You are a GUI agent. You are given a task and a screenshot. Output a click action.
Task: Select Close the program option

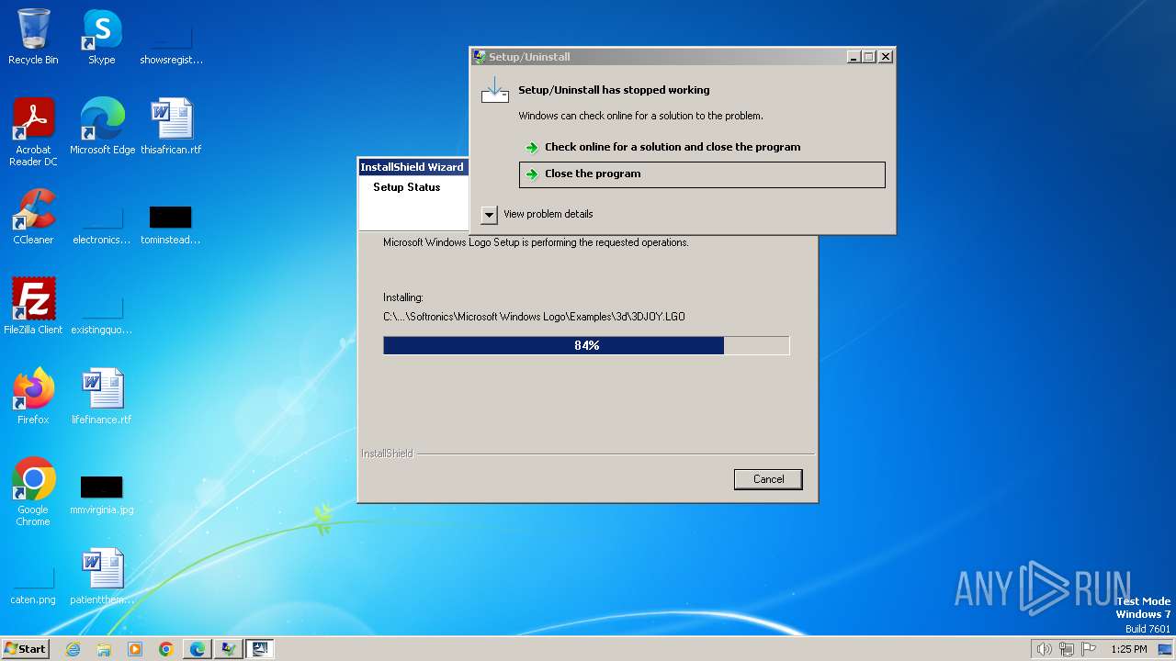click(x=702, y=174)
